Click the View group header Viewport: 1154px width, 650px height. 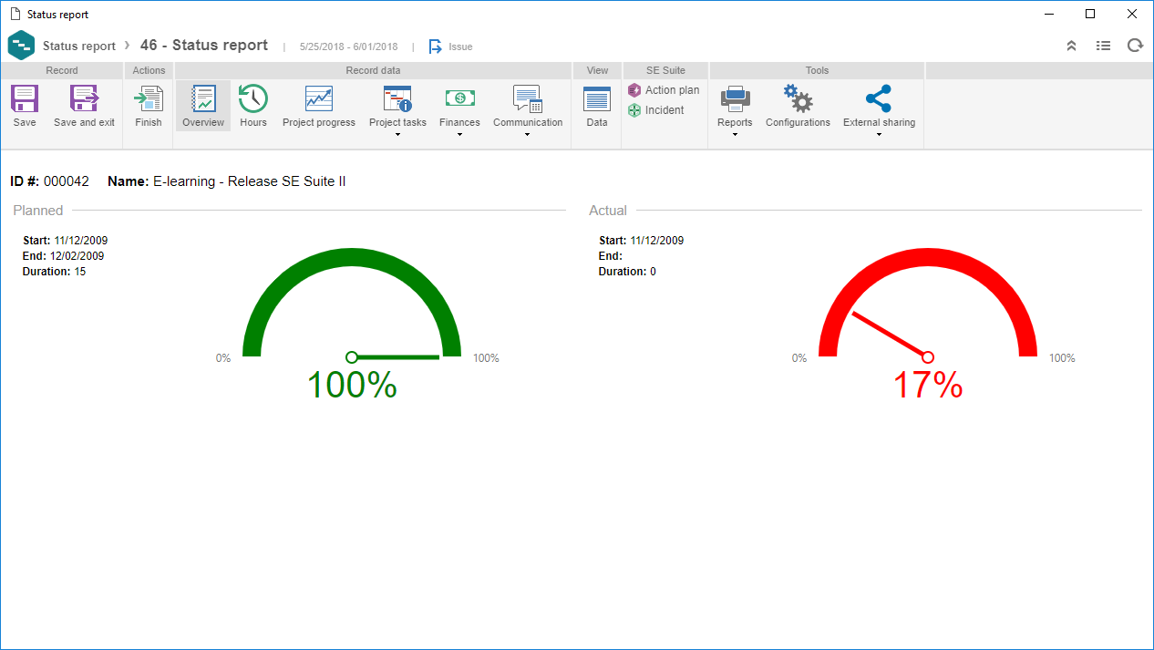597,70
